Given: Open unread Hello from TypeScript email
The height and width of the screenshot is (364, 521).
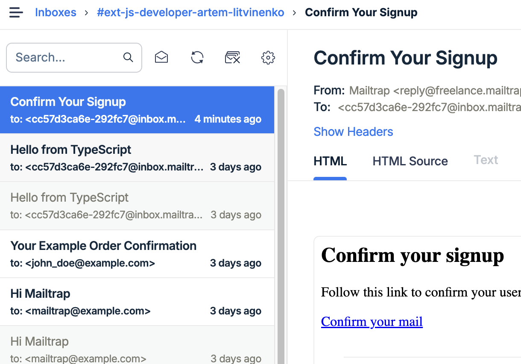Looking at the screenshot, I should pyautogui.click(x=137, y=158).
